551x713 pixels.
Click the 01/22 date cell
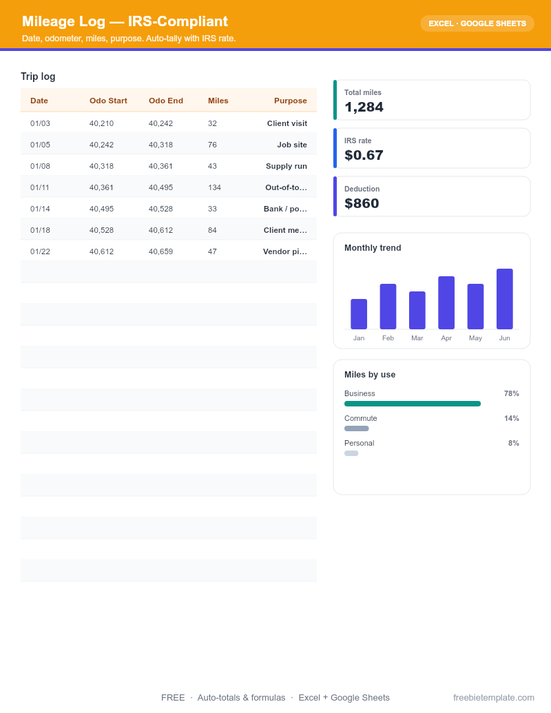[40, 252]
